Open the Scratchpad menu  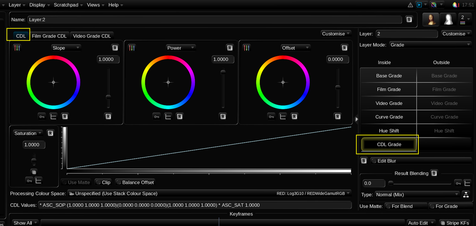(x=69, y=5)
